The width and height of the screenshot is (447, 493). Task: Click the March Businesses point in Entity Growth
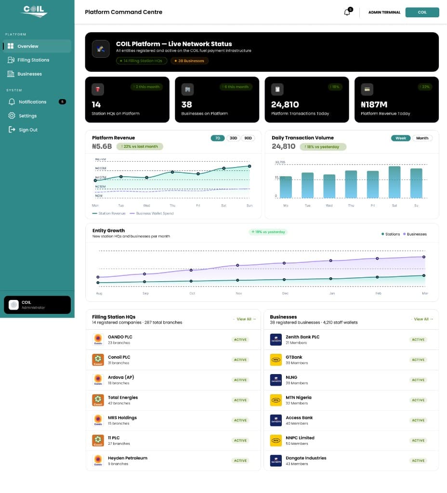(x=424, y=257)
